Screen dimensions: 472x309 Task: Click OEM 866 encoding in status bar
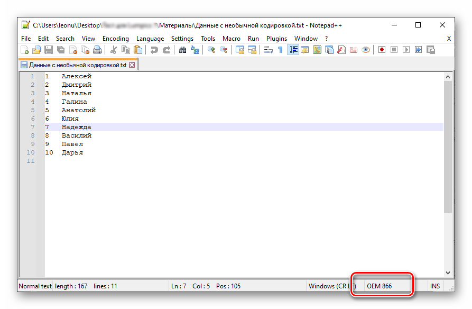(x=379, y=286)
